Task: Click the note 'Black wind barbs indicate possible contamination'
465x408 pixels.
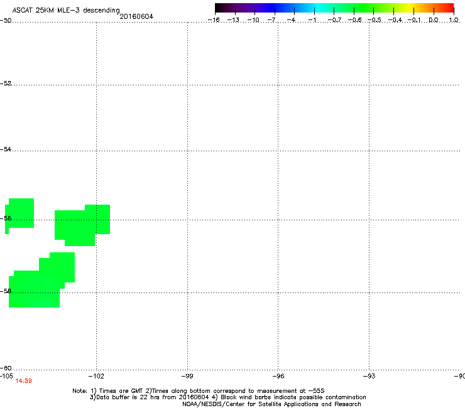Action: (293, 397)
